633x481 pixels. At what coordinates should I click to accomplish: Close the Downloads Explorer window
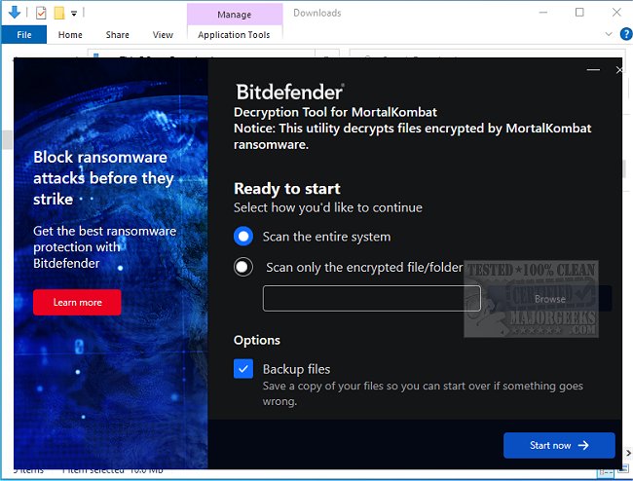tap(616, 13)
